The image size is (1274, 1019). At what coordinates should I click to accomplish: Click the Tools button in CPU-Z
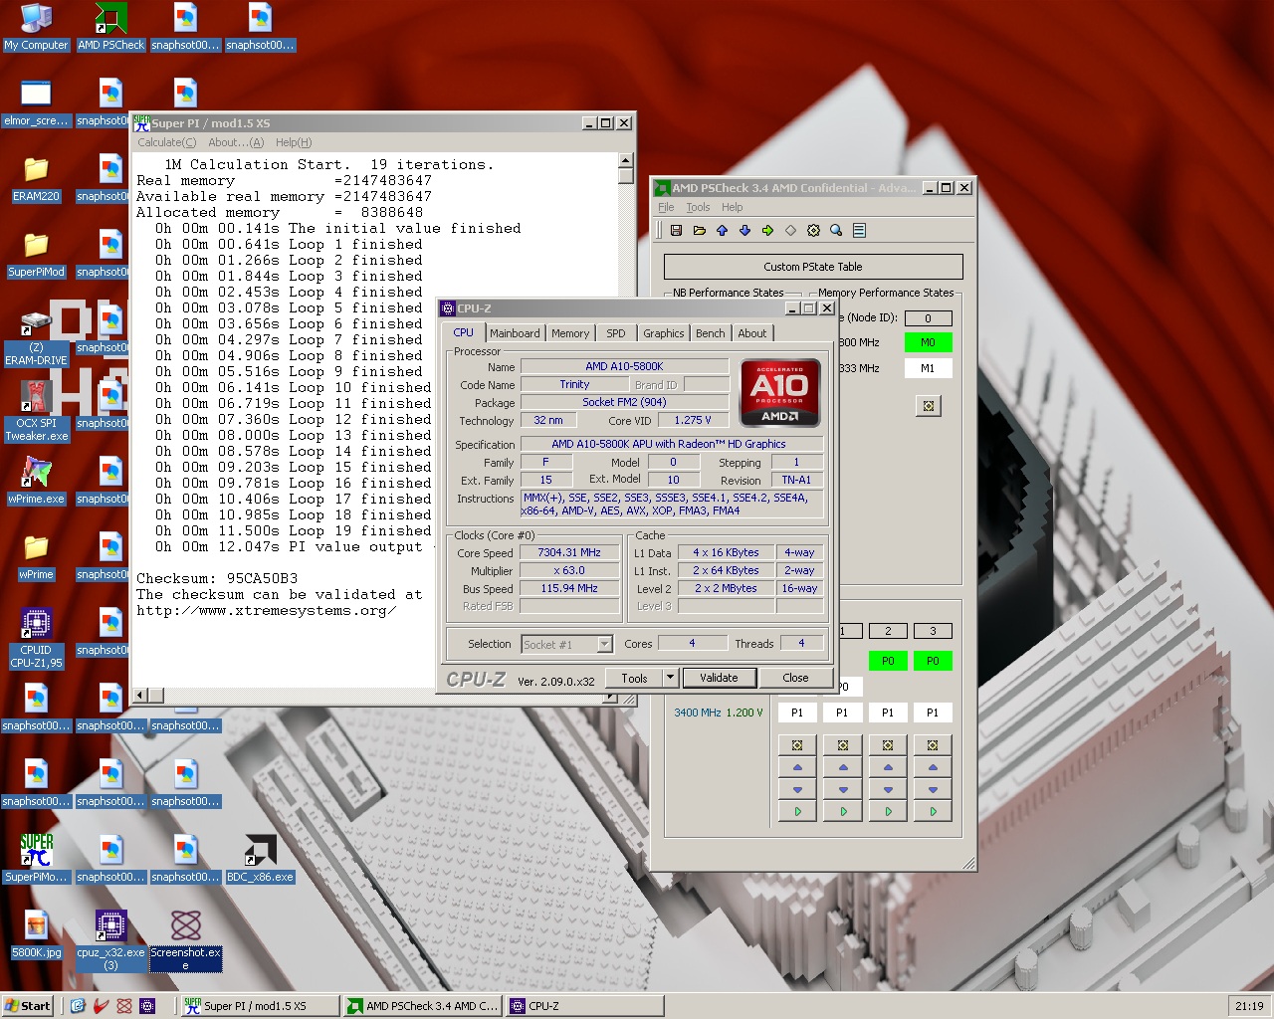[x=634, y=678]
